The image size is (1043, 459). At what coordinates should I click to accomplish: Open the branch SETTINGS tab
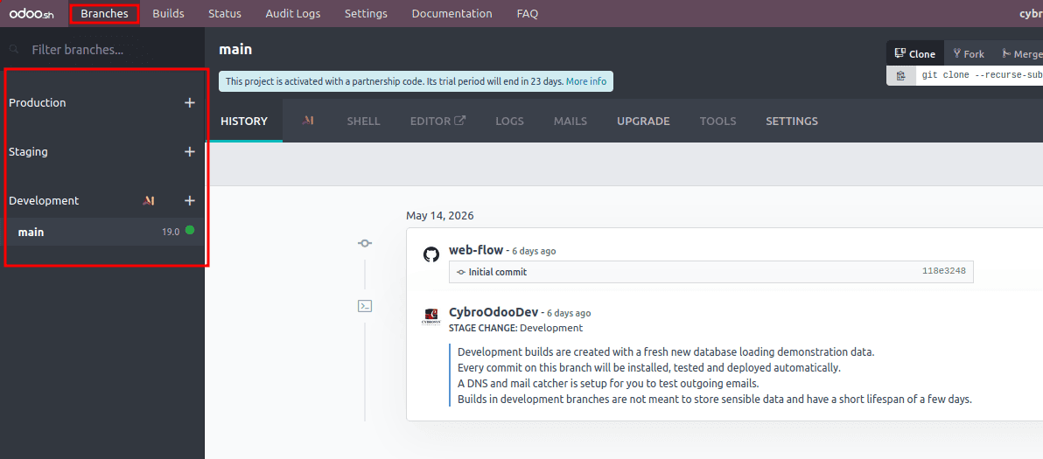(792, 121)
